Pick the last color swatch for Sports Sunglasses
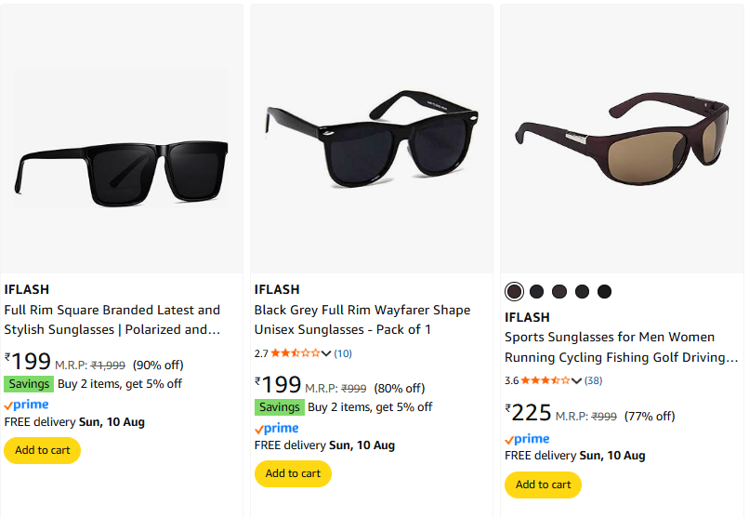 pos(605,292)
